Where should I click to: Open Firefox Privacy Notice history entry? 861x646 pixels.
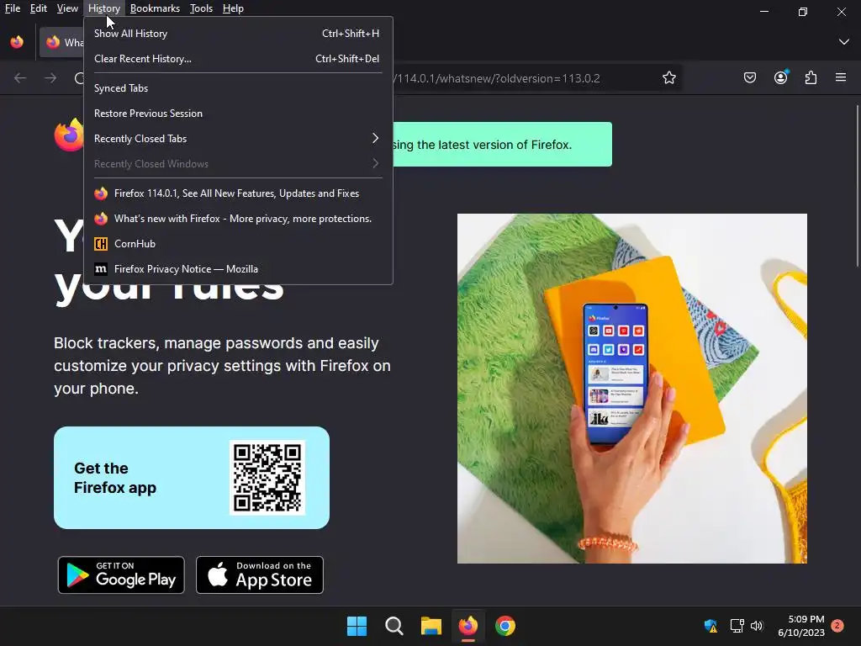[x=237, y=269]
